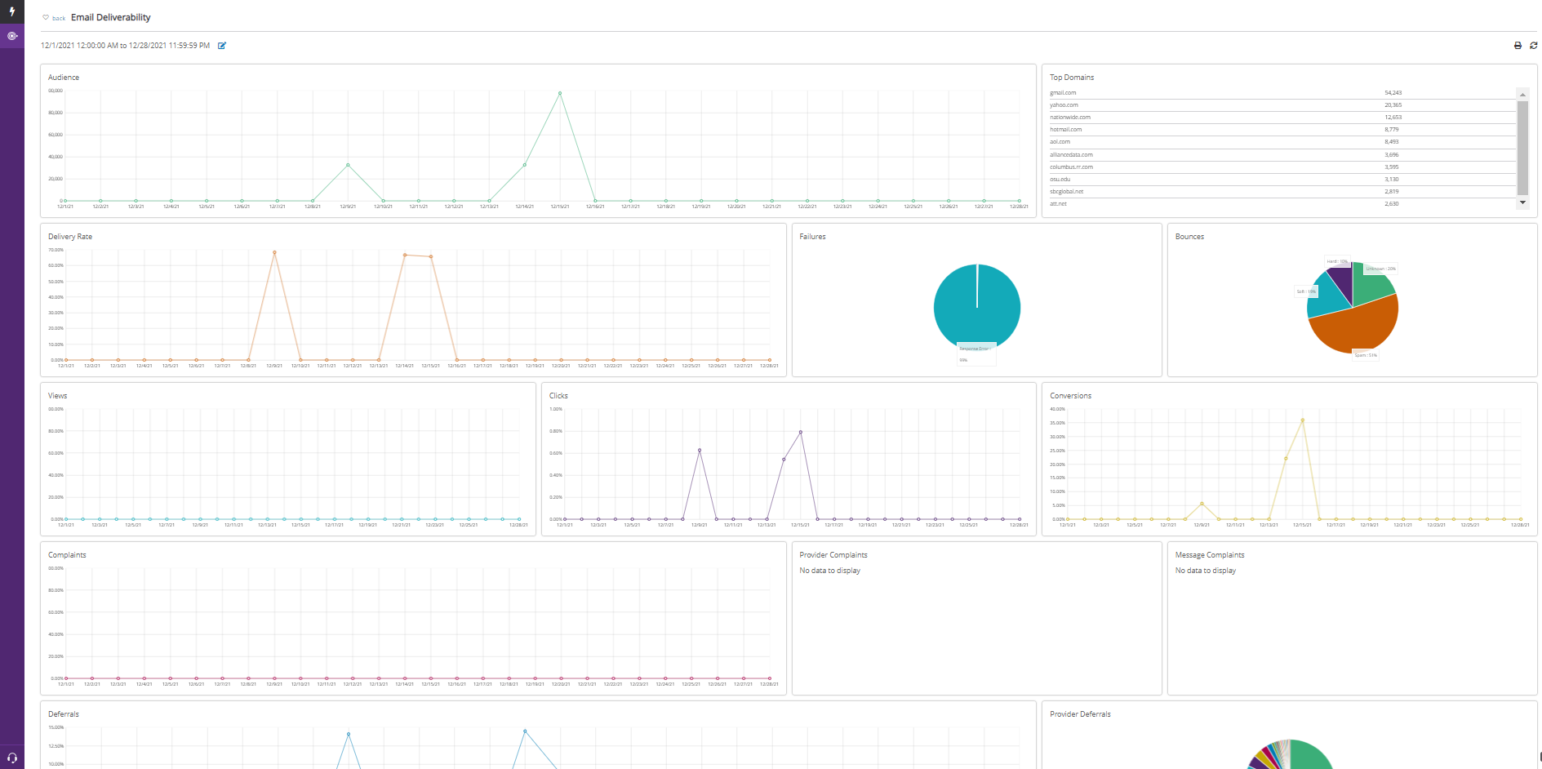Viewport: 1542px width, 769px height.
Task: Select the aol.com domain row
Action: point(1282,142)
